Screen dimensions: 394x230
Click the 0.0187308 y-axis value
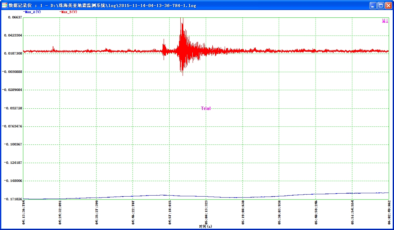pyautogui.click(x=13, y=53)
